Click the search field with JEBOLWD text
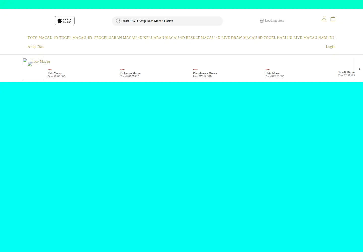The image size is (363, 252). pos(167,21)
